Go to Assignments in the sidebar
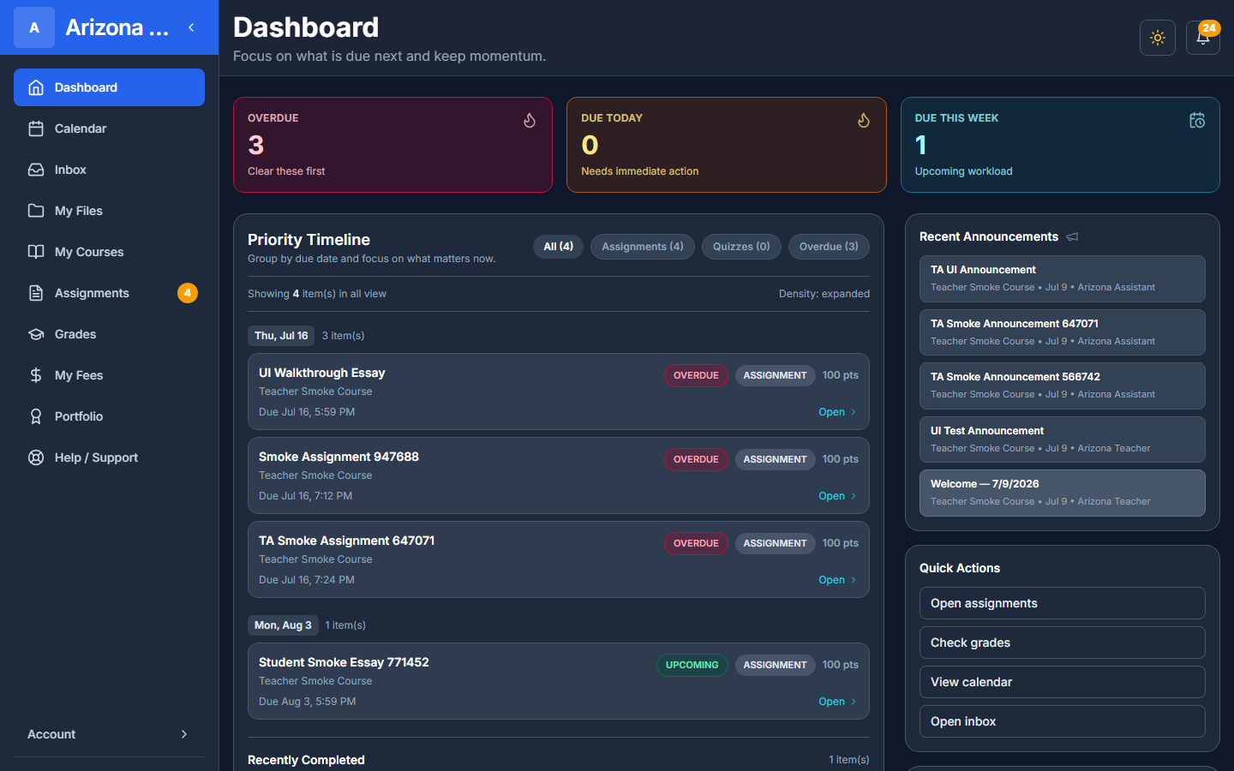Screen dimensions: 1234x771 pos(109,293)
